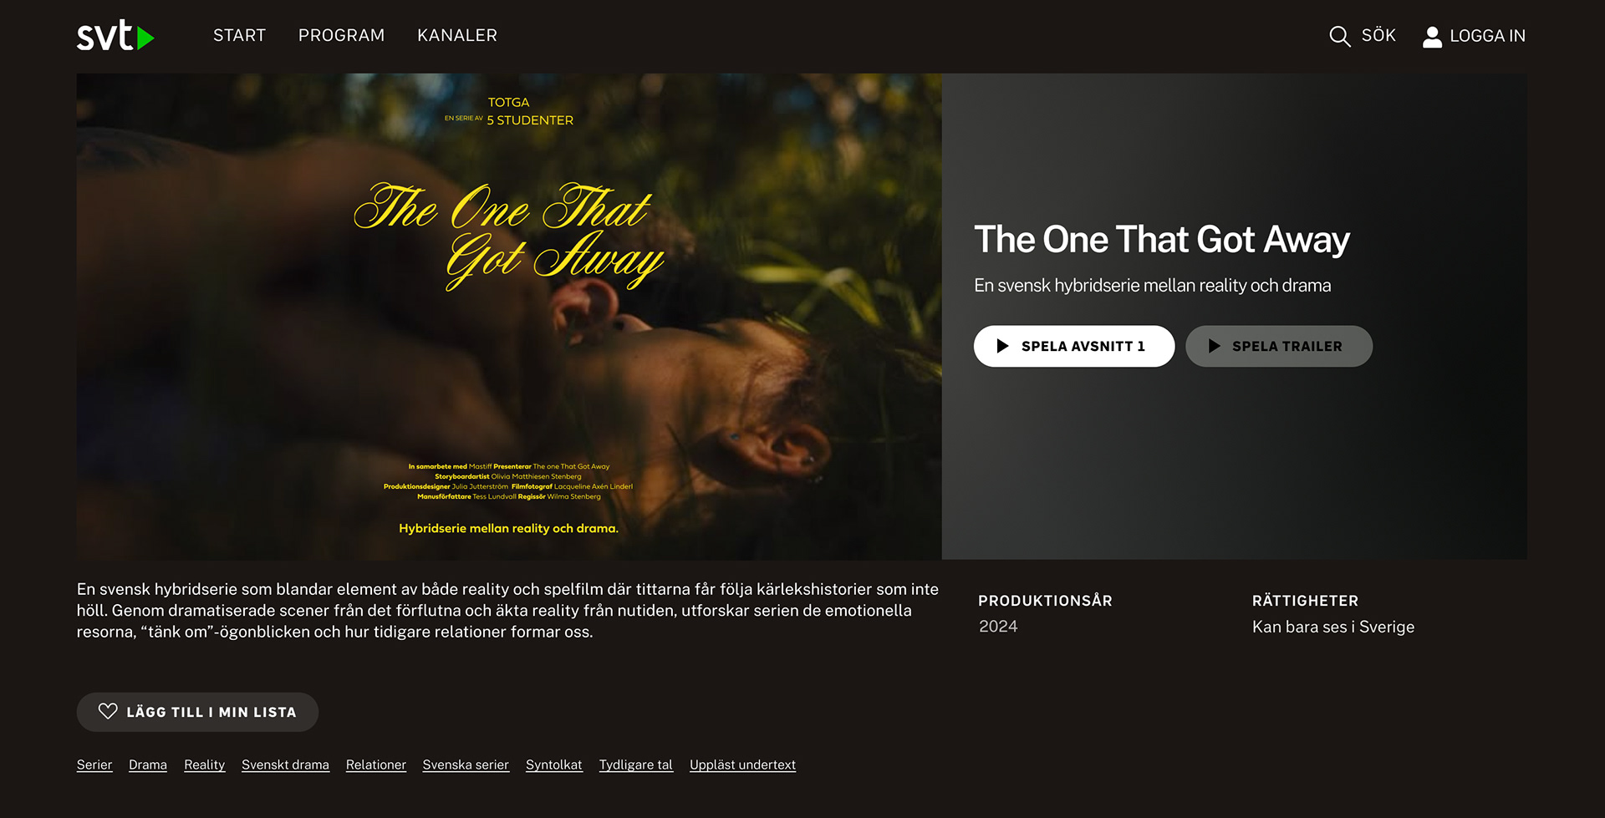The height and width of the screenshot is (818, 1605).
Task: Open the Kanaler menu item
Action: pyautogui.click(x=457, y=35)
